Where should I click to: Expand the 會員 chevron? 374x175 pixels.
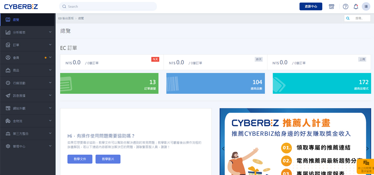tap(50, 57)
